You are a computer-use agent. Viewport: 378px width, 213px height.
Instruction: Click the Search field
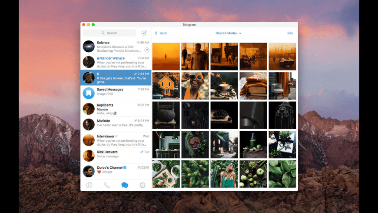pyautogui.click(x=109, y=33)
